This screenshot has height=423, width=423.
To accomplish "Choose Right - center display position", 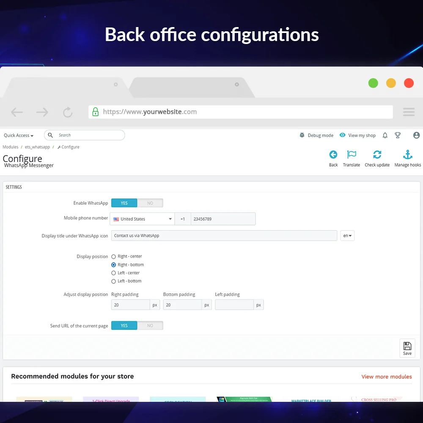I will [x=113, y=256].
